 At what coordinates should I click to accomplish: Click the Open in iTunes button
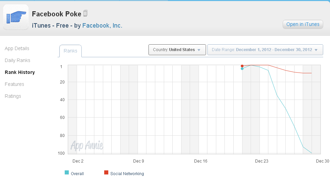[x=303, y=24]
